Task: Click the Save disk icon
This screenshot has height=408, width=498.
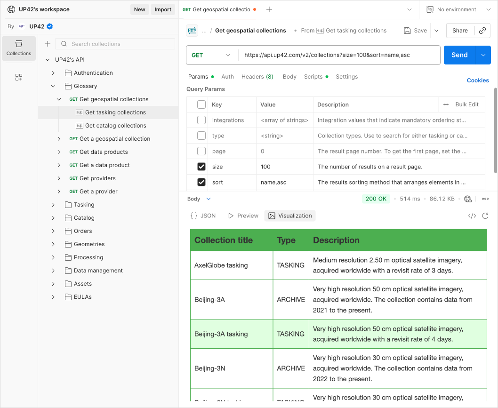Action: click(407, 31)
